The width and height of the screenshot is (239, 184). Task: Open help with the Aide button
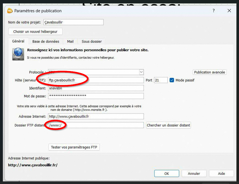(221, 173)
